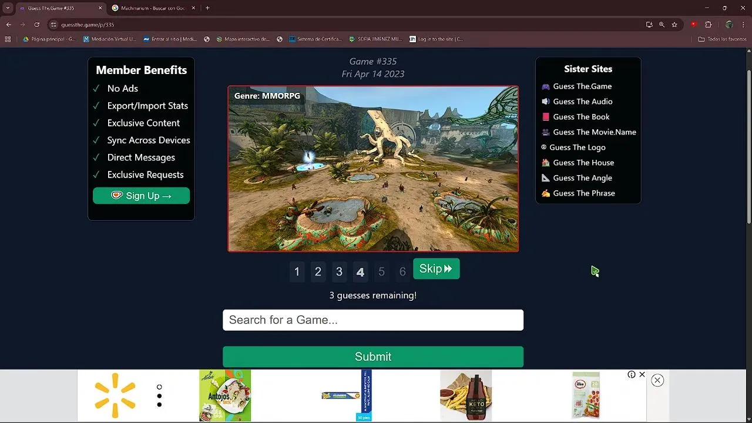Open the Guess The Movie.Name sister site
This screenshot has width=752, height=423.
click(595, 132)
